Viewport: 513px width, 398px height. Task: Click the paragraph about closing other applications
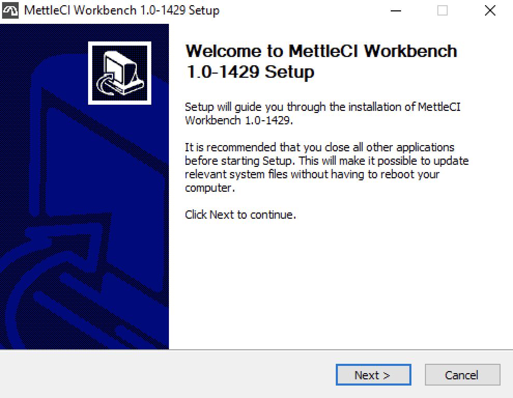[x=326, y=167]
